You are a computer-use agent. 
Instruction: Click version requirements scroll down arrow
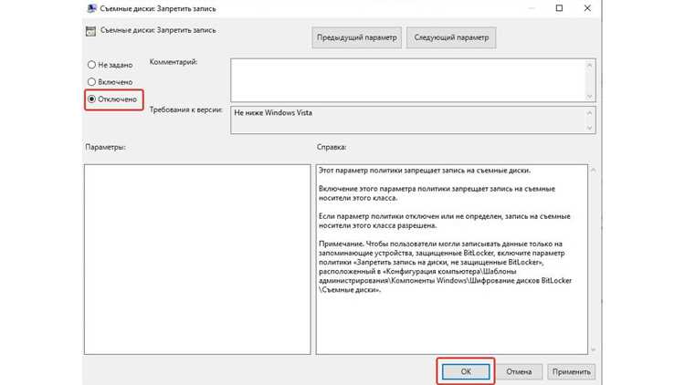590,128
